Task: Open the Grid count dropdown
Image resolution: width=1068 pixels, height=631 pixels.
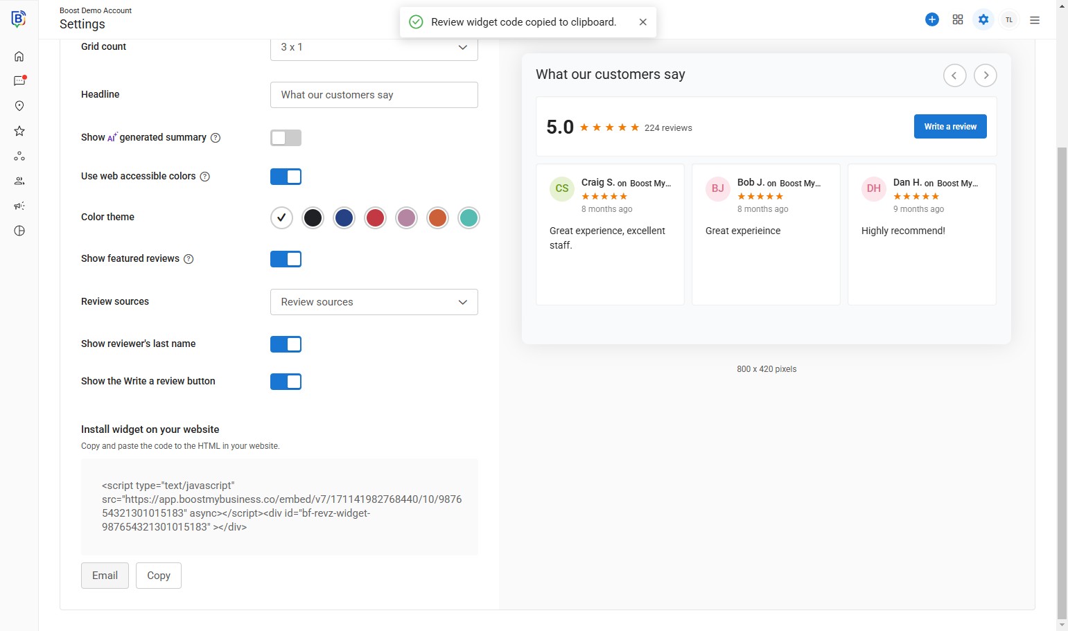Action: (374, 47)
